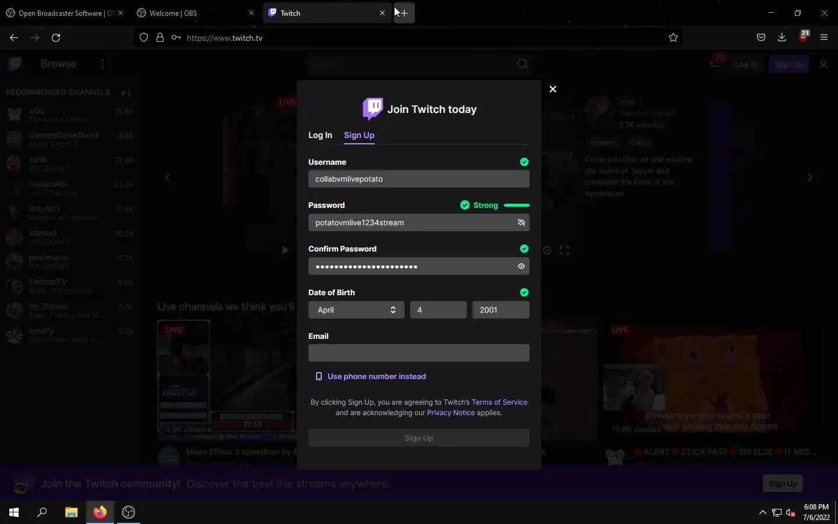Show previous featured carousel stream
Image resolution: width=838 pixels, height=524 pixels.
pyautogui.click(x=168, y=178)
